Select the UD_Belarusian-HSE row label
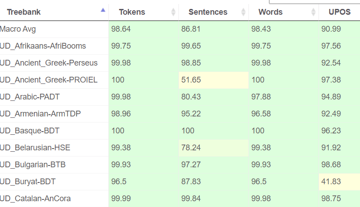This screenshot has width=360, height=207. (35, 148)
